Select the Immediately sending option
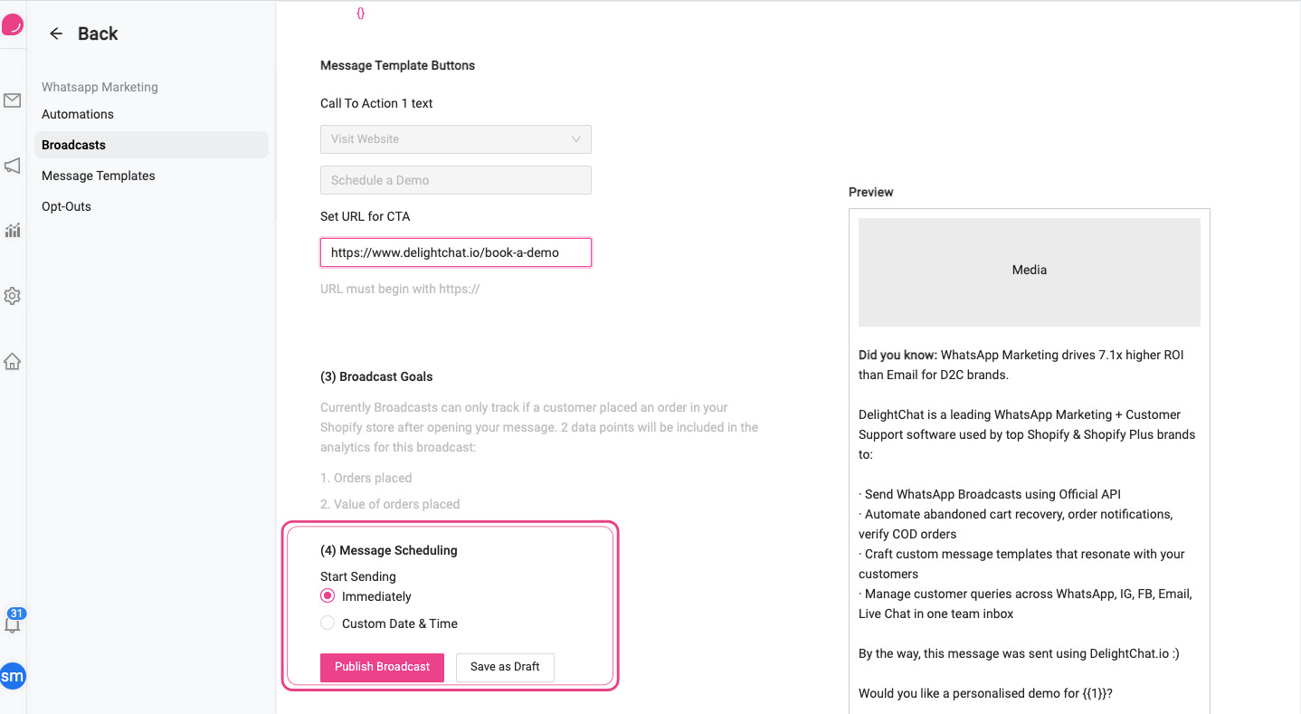1301x714 pixels. [327, 595]
